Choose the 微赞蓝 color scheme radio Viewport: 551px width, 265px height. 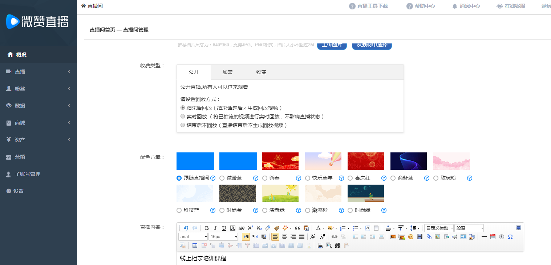click(222, 178)
